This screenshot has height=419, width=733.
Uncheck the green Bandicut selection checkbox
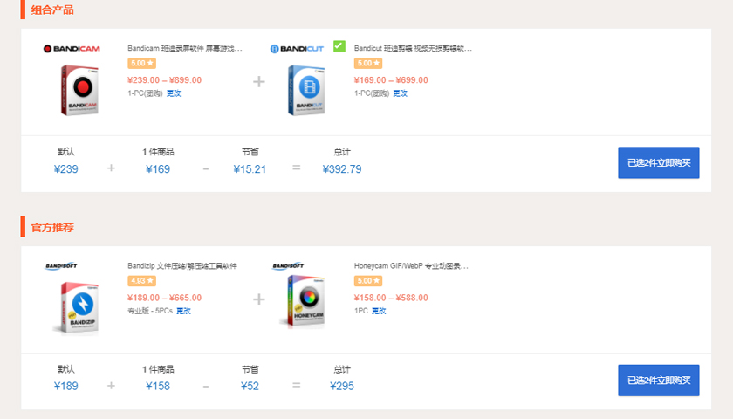click(x=339, y=46)
